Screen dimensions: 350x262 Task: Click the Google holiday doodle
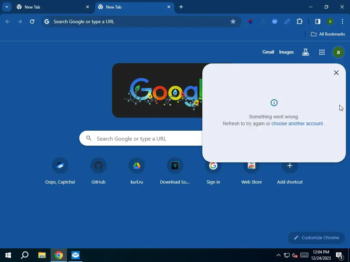[x=157, y=90]
